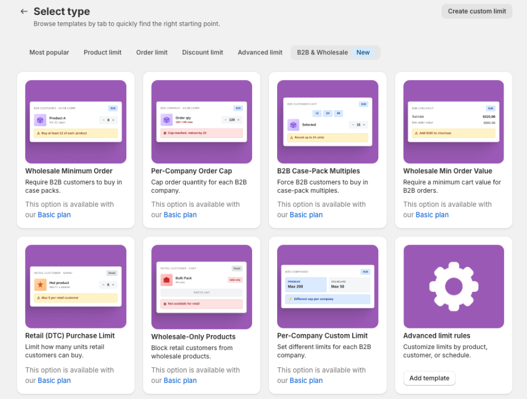Viewport: 527px width, 399px height.
Task: Click "Cap reached, reduce by 20" alert
Action: pyautogui.click(x=201, y=133)
